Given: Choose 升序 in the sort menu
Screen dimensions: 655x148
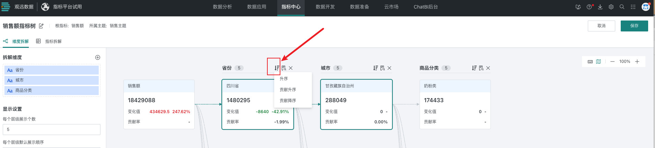Looking at the screenshot, I should (284, 79).
